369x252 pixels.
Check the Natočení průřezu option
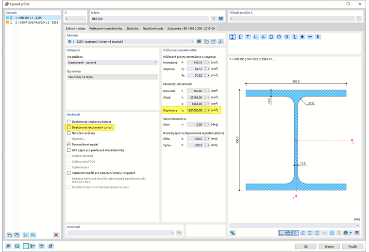69,133
